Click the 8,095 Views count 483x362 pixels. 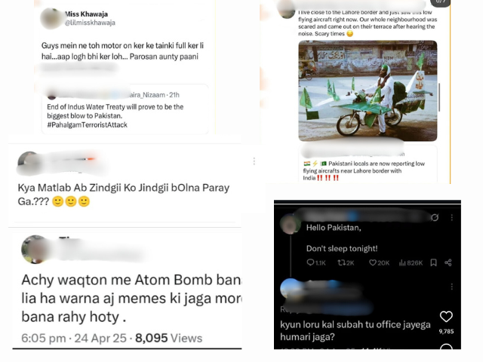(x=168, y=338)
